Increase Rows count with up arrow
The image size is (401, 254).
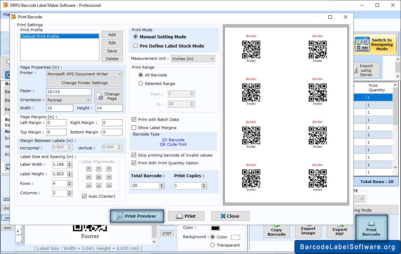[70, 182]
